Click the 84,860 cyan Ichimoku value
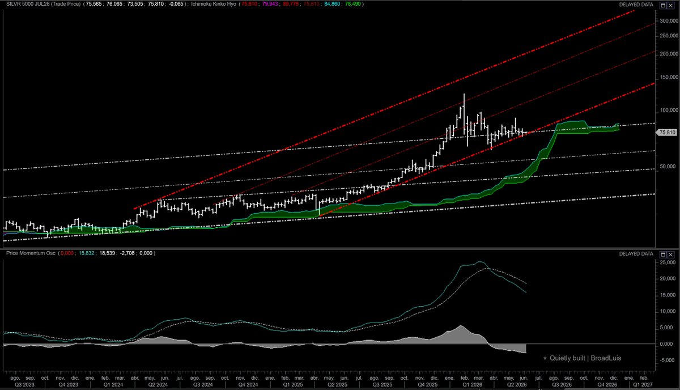 331,5
